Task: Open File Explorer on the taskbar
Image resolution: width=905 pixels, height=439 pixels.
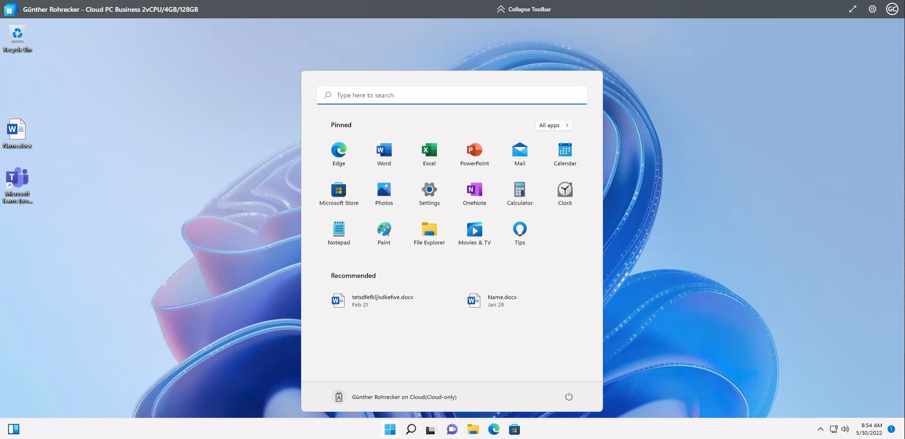Action: coord(473,429)
